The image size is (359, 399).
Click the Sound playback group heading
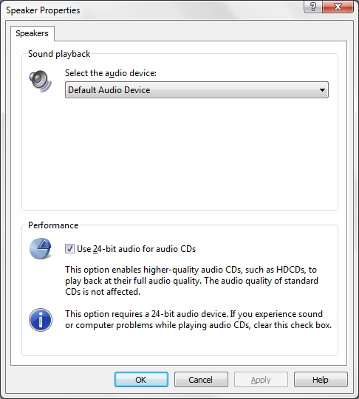[59, 54]
